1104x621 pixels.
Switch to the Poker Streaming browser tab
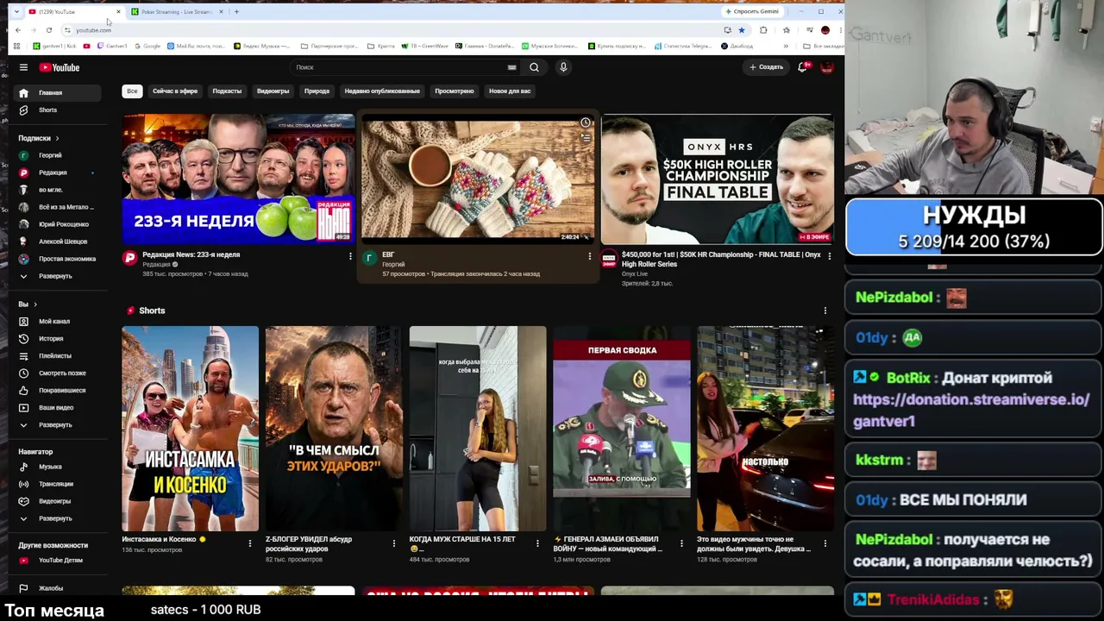[177, 12]
